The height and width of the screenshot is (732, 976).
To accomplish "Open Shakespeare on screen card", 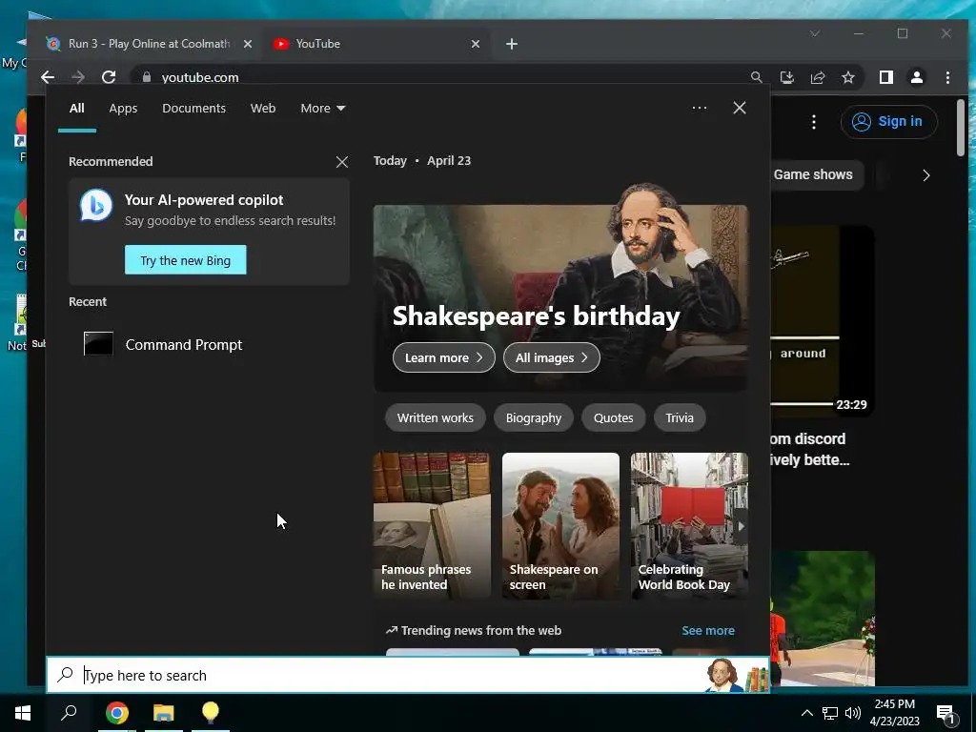I will [560, 525].
